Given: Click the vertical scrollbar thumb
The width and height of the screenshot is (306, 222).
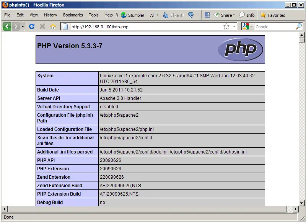Looking at the screenshot, I should point(301,40).
